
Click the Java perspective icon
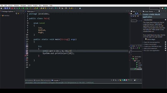(165, 8)
